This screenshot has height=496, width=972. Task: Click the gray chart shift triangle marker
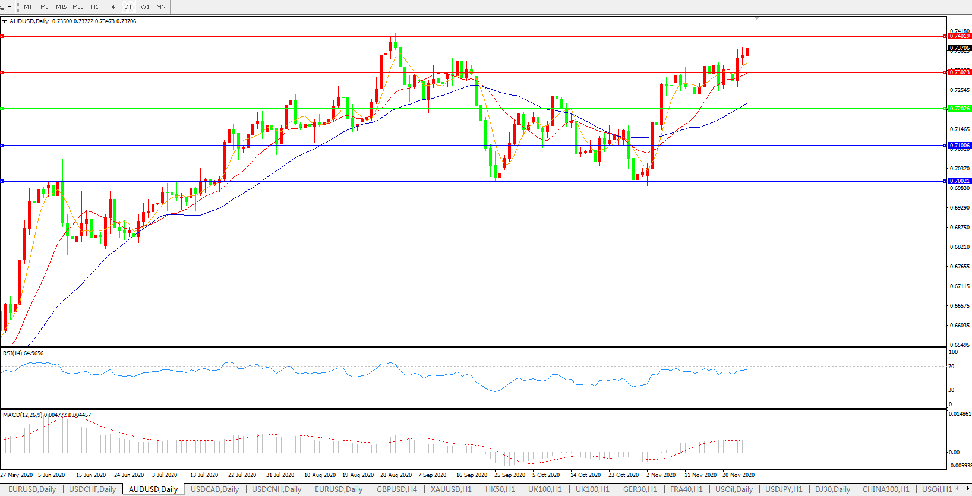[756, 18]
